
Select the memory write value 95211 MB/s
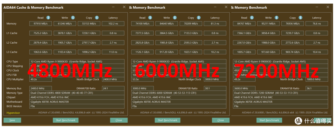(x=269, y=23)
